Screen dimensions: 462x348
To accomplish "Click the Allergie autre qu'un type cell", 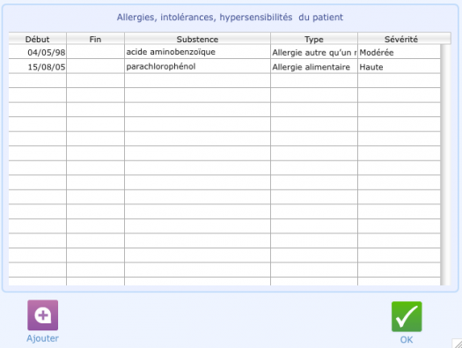I will (314, 52).
